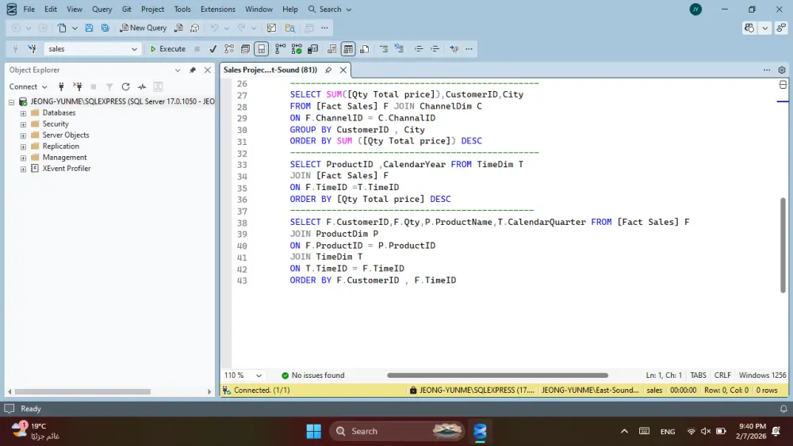Toggle Include Client Statistics
The image size is (793, 446).
pos(313,49)
